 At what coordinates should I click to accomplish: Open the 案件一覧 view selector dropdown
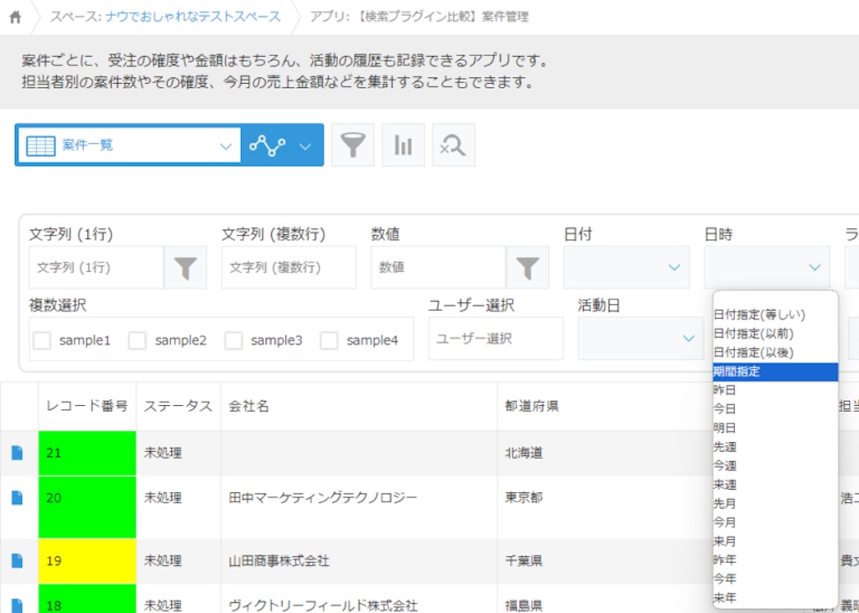128,145
